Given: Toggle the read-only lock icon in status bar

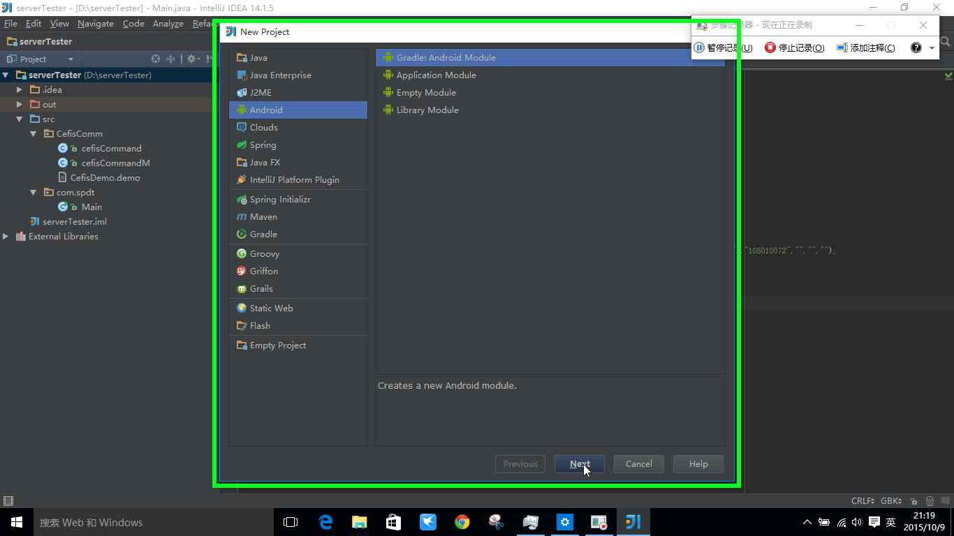Looking at the screenshot, I should [913, 500].
